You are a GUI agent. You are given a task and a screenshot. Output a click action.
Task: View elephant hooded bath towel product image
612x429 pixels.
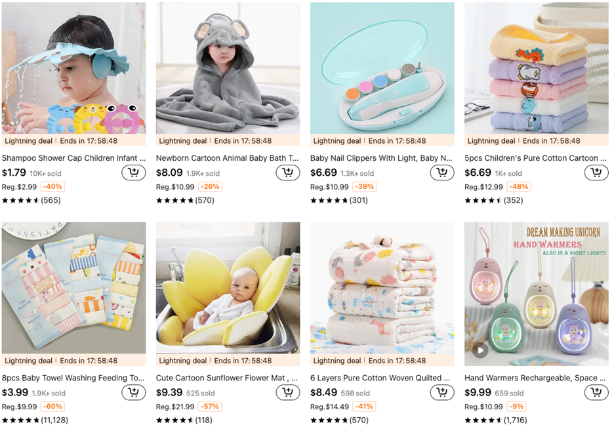(228, 68)
